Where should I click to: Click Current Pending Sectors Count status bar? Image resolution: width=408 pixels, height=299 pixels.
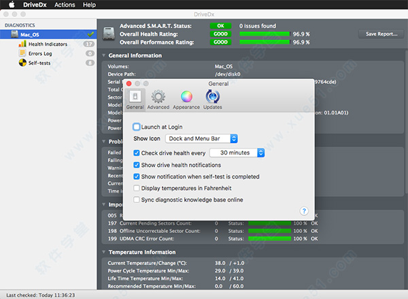pyautogui.click(x=269, y=223)
